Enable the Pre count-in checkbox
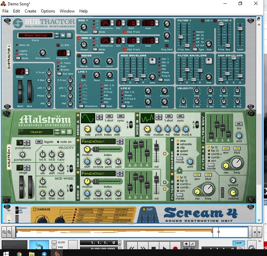 [54, 247]
